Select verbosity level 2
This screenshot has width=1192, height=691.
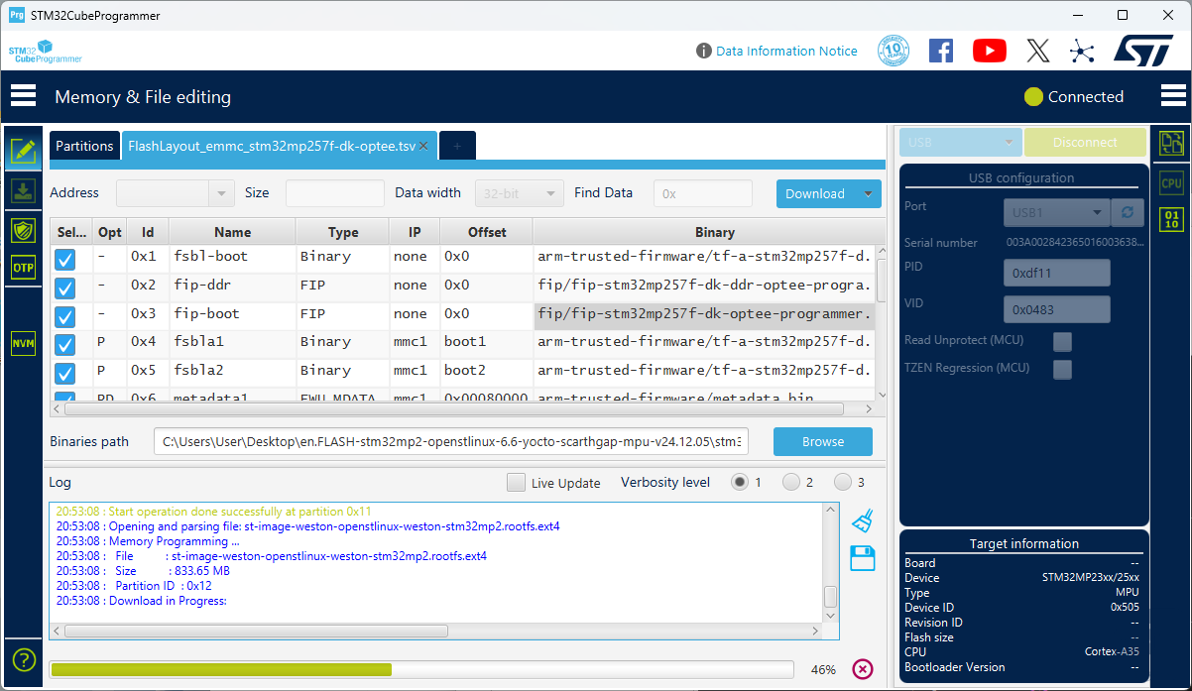[790, 482]
